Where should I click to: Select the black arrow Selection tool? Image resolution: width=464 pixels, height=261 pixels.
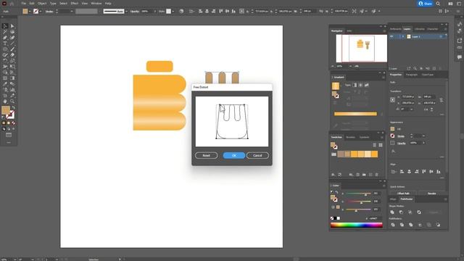pyautogui.click(x=5, y=26)
